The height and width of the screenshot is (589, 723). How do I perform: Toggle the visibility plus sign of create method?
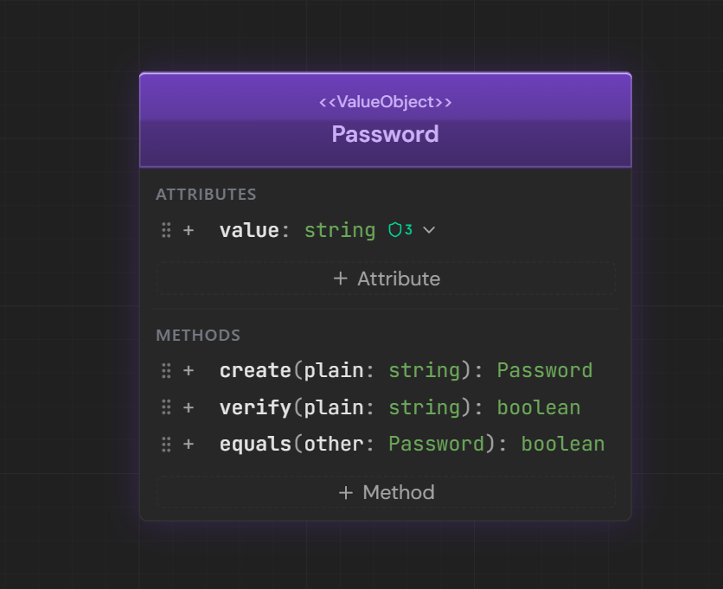189,370
